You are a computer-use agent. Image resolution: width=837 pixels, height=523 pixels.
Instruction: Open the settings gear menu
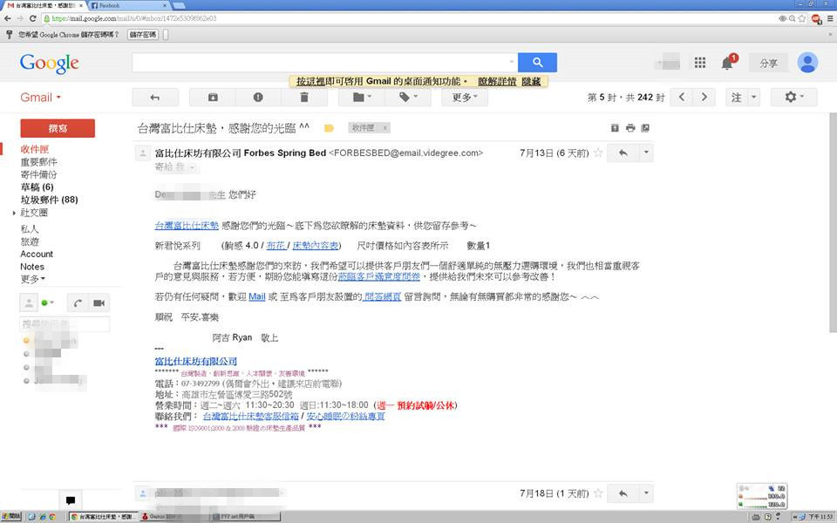coord(793,97)
